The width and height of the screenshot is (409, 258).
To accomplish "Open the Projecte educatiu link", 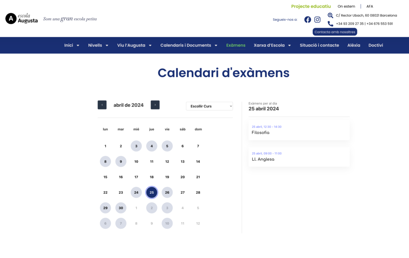I will coord(311,6).
